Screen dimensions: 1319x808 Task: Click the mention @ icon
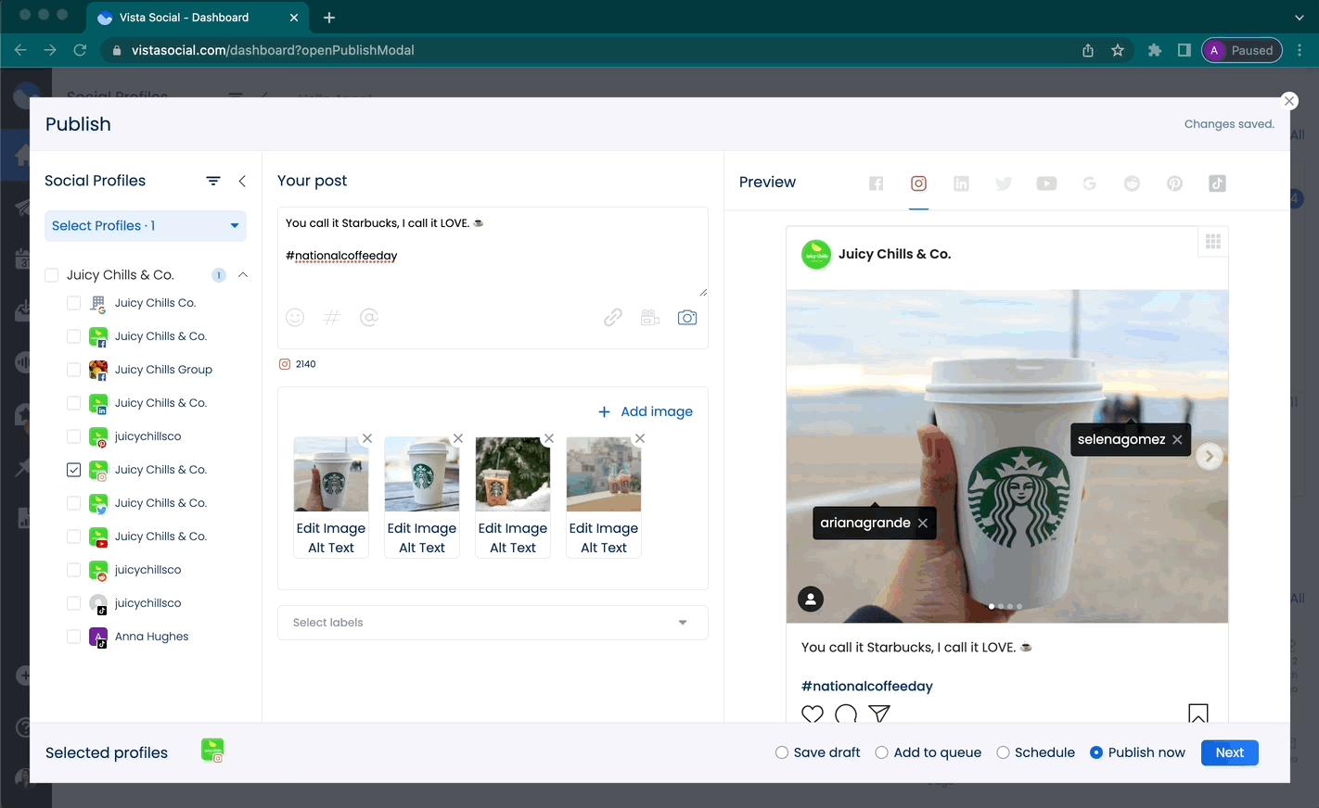point(369,318)
